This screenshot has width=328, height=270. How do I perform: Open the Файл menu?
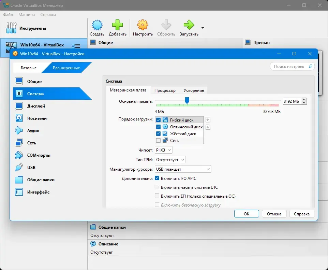pyautogui.click(x=8, y=15)
